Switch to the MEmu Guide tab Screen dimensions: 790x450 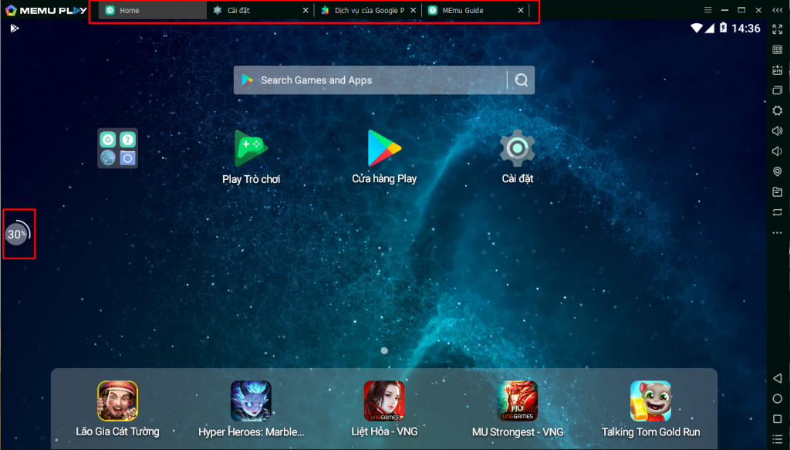475,10
